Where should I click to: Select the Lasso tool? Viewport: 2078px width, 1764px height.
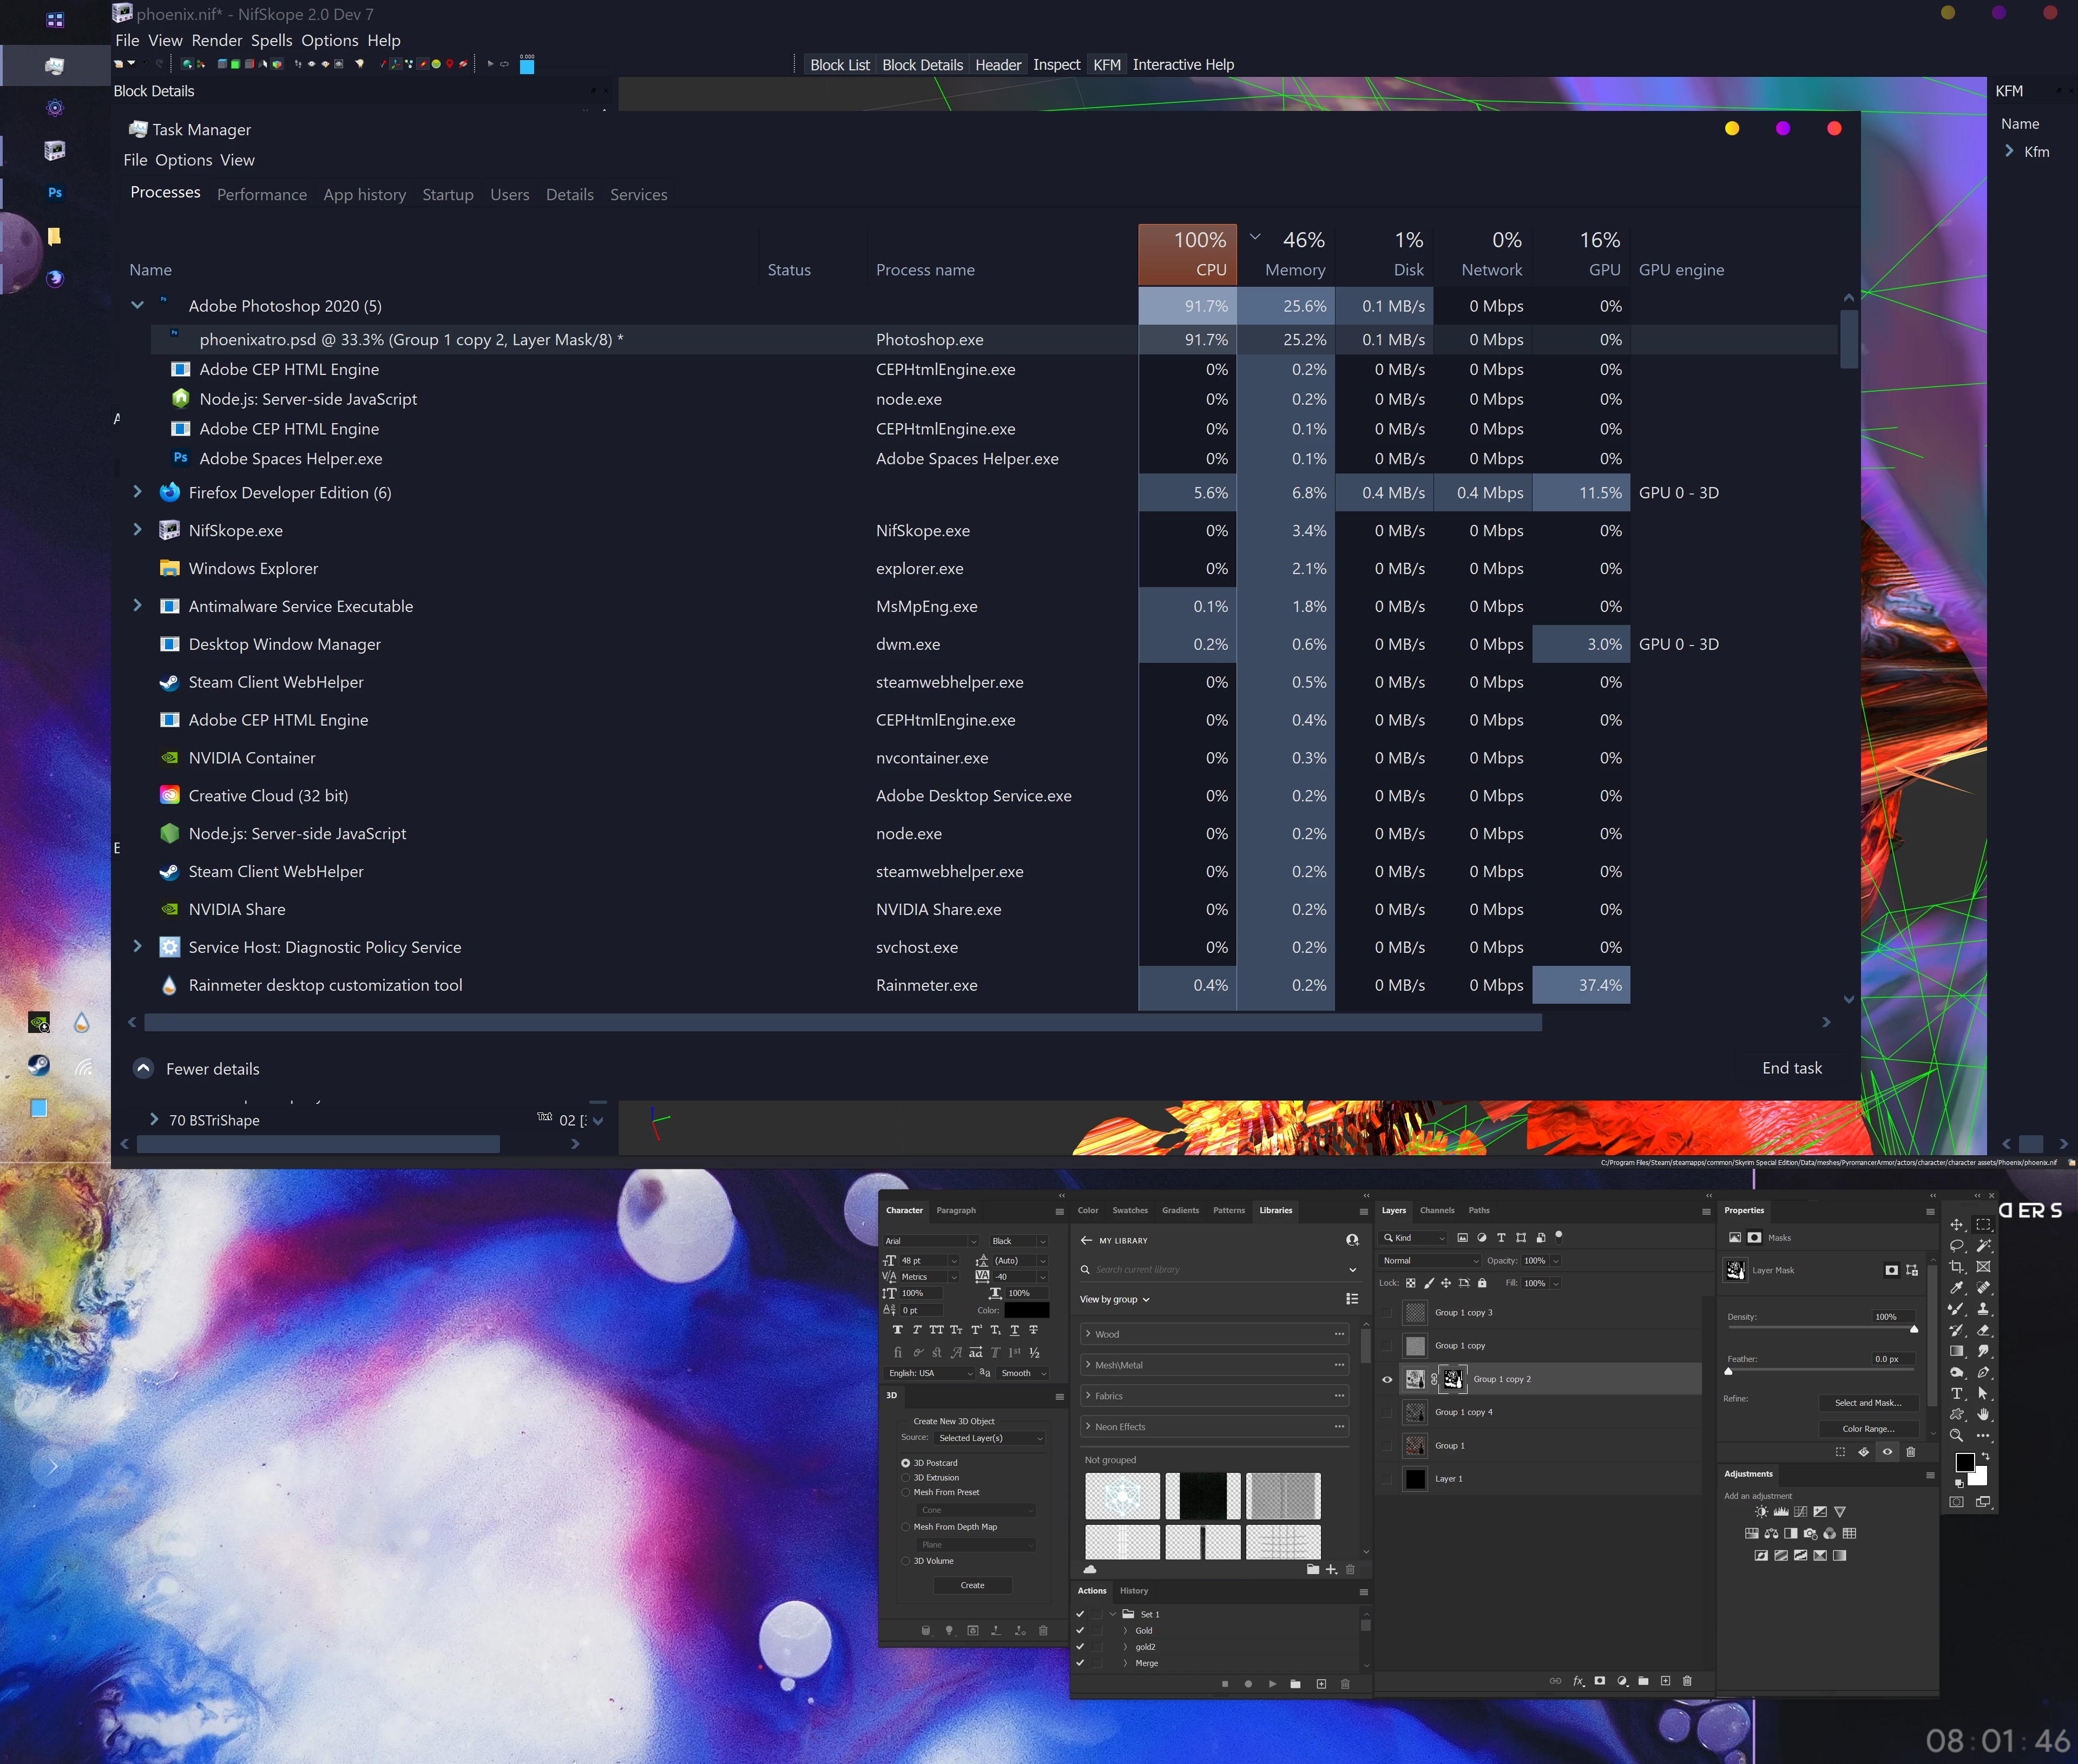click(1957, 1246)
